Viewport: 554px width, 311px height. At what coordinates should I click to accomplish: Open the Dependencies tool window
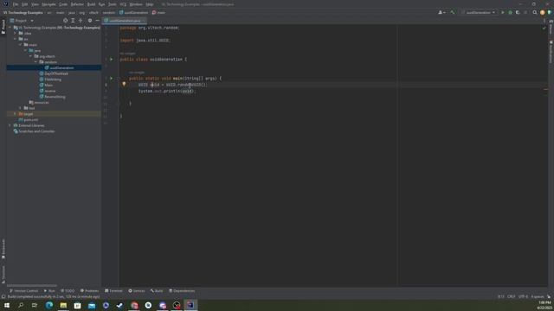[x=182, y=291]
